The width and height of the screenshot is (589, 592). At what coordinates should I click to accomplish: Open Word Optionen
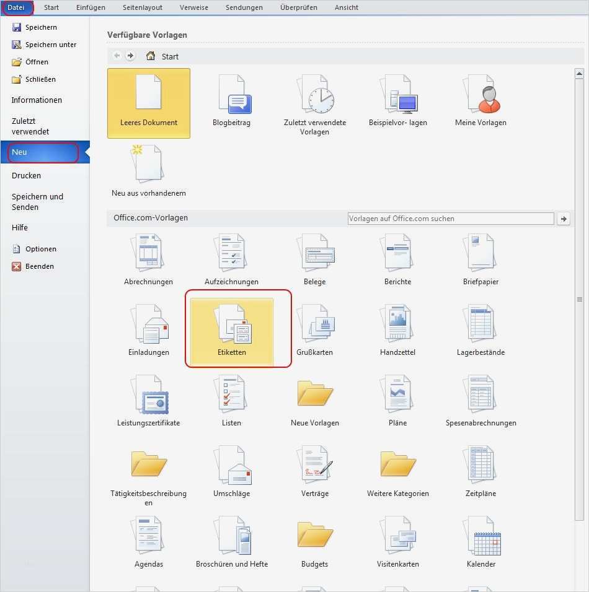pos(40,248)
